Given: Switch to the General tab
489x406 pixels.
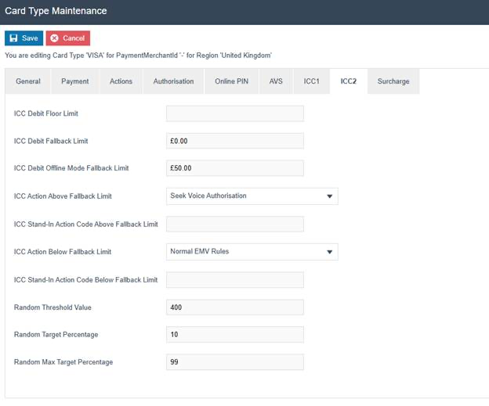Looking at the screenshot, I should 28,81.
